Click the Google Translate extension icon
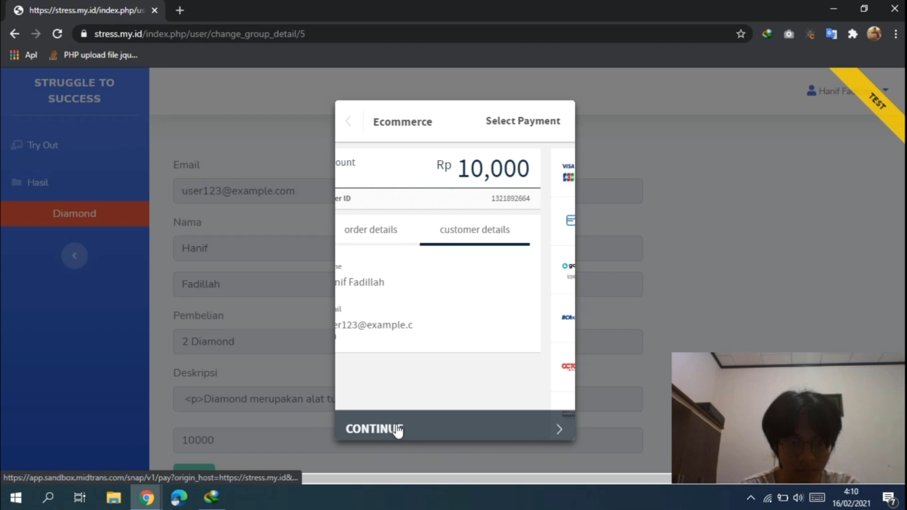The width and height of the screenshot is (907, 510). point(831,33)
